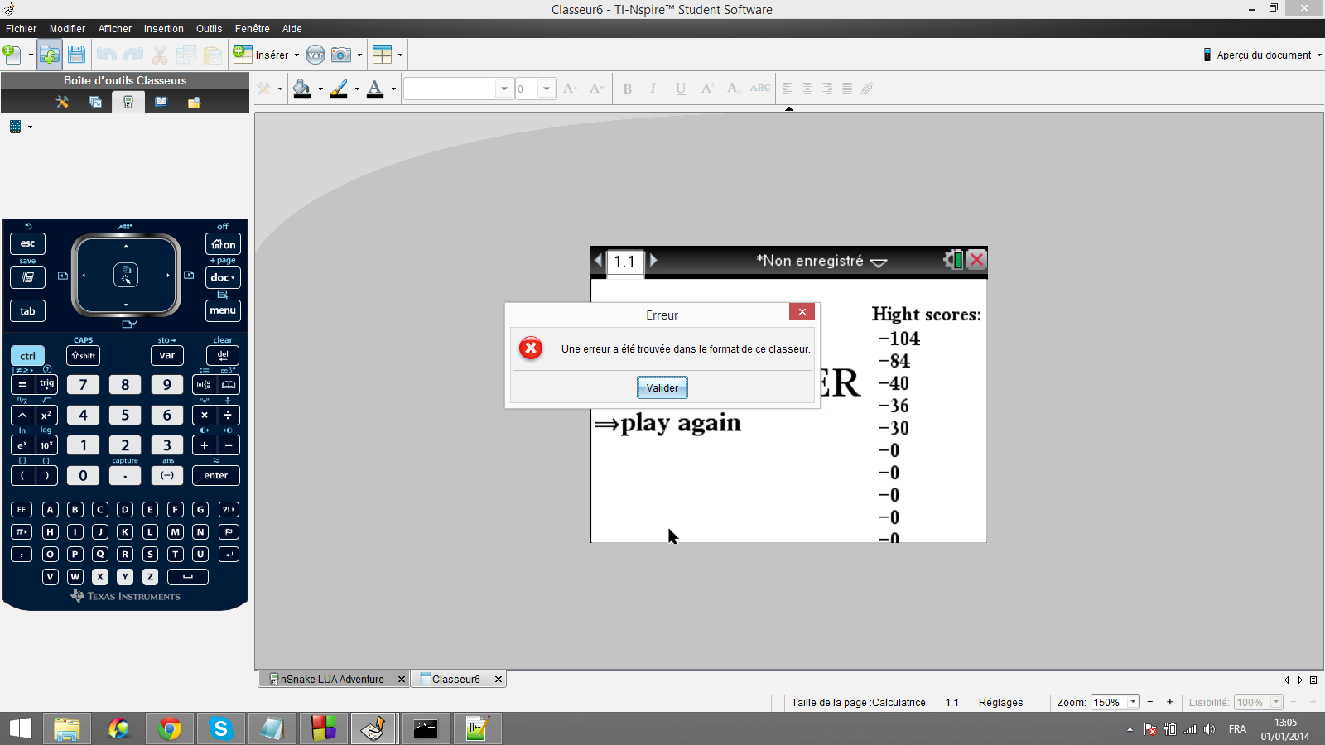Image resolution: width=1325 pixels, height=745 pixels.
Task: Expand the *Non enregistré document dropdown
Action: pos(879,262)
